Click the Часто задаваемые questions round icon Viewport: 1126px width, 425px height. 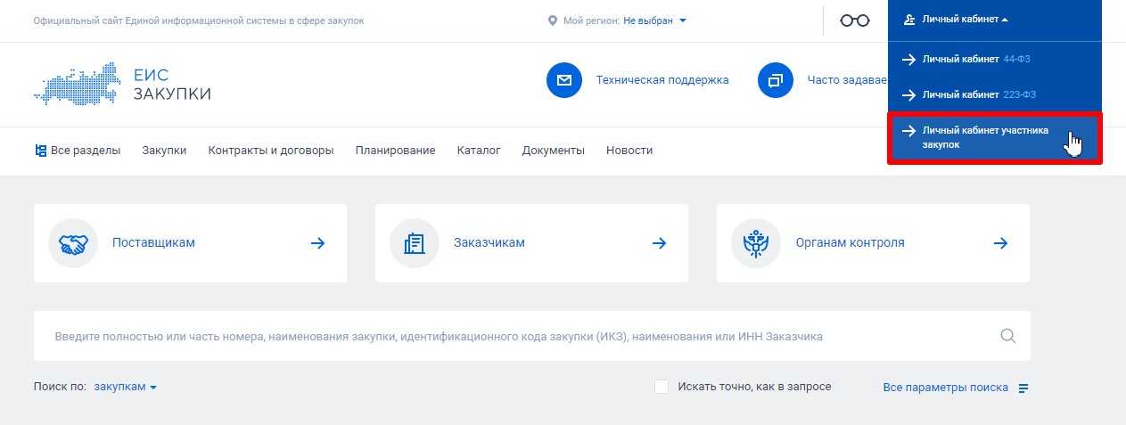[775, 80]
